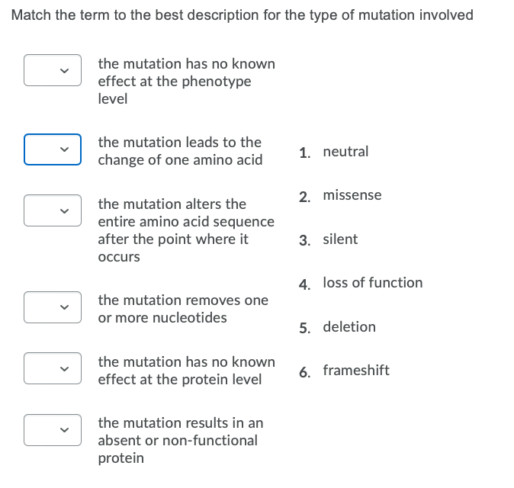
Task: Click description 'alters the entire amino acid sequence'
Action: 185,230
